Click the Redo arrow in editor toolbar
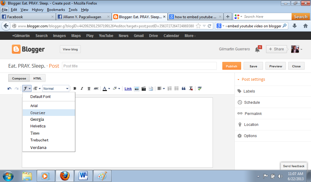The height and width of the screenshot is (182, 311). 17,89
